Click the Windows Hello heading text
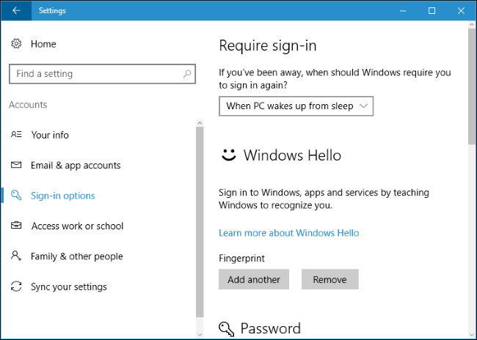 pos(292,155)
